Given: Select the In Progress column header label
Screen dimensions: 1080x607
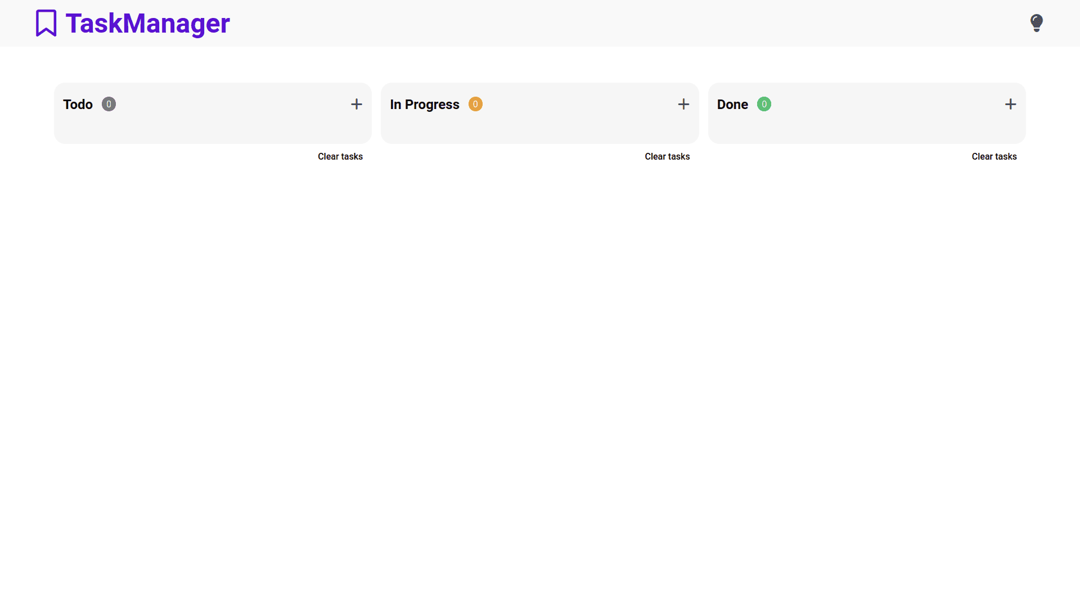Looking at the screenshot, I should pos(425,104).
